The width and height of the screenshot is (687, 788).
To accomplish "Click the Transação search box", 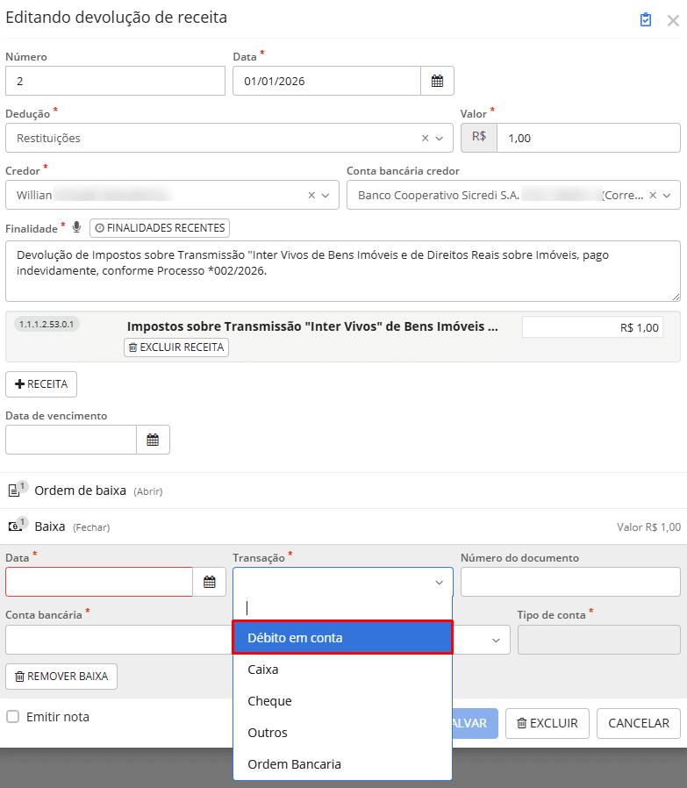I will point(343,608).
